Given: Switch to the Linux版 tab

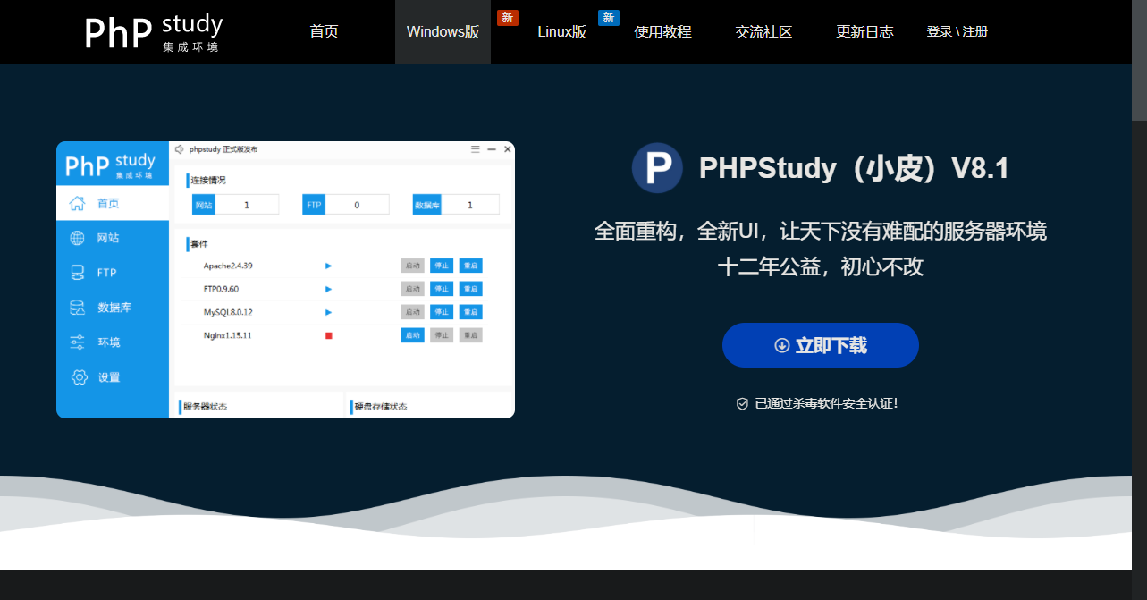Looking at the screenshot, I should pyautogui.click(x=561, y=31).
